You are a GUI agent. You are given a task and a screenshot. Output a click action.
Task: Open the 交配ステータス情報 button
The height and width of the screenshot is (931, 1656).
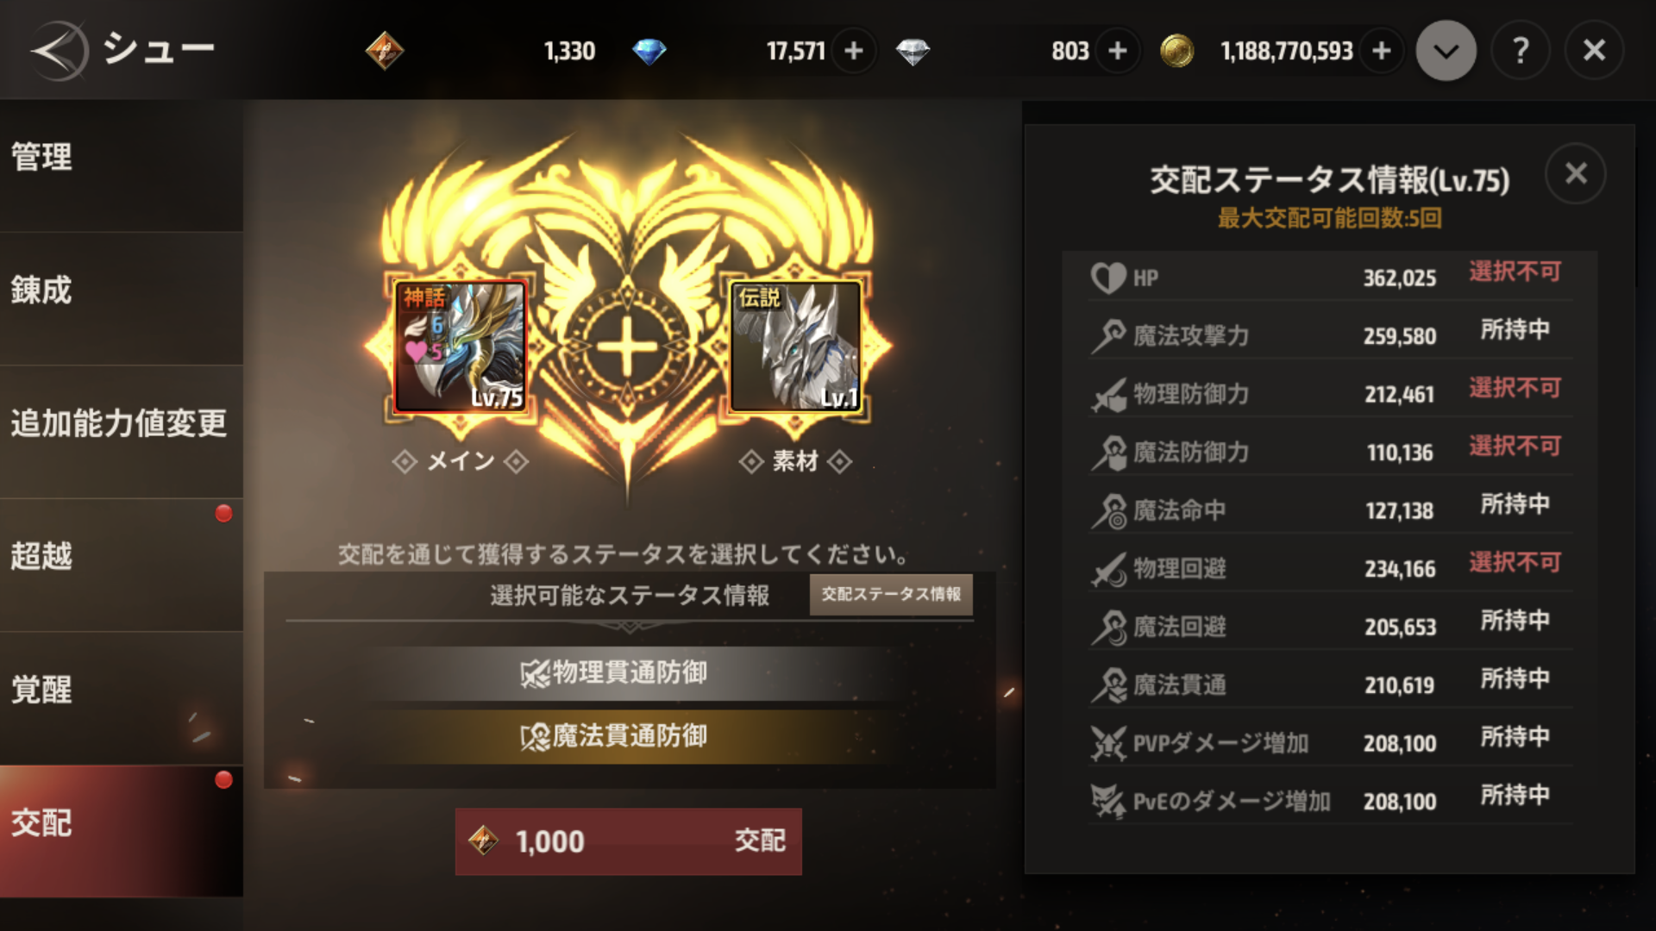point(891,594)
